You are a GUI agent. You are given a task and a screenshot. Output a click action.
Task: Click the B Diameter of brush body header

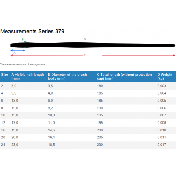(x=67, y=76)
